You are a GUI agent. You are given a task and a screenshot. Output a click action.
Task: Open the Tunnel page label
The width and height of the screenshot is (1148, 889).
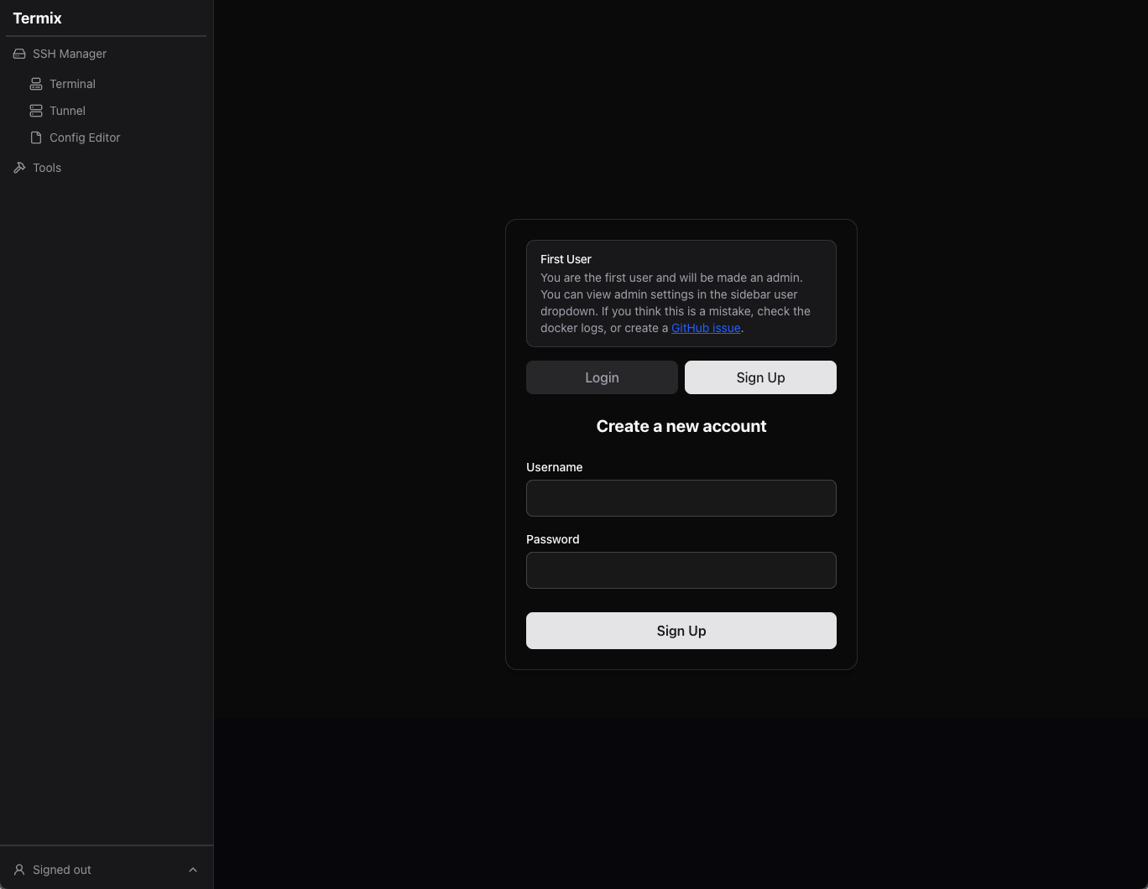[x=67, y=111]
